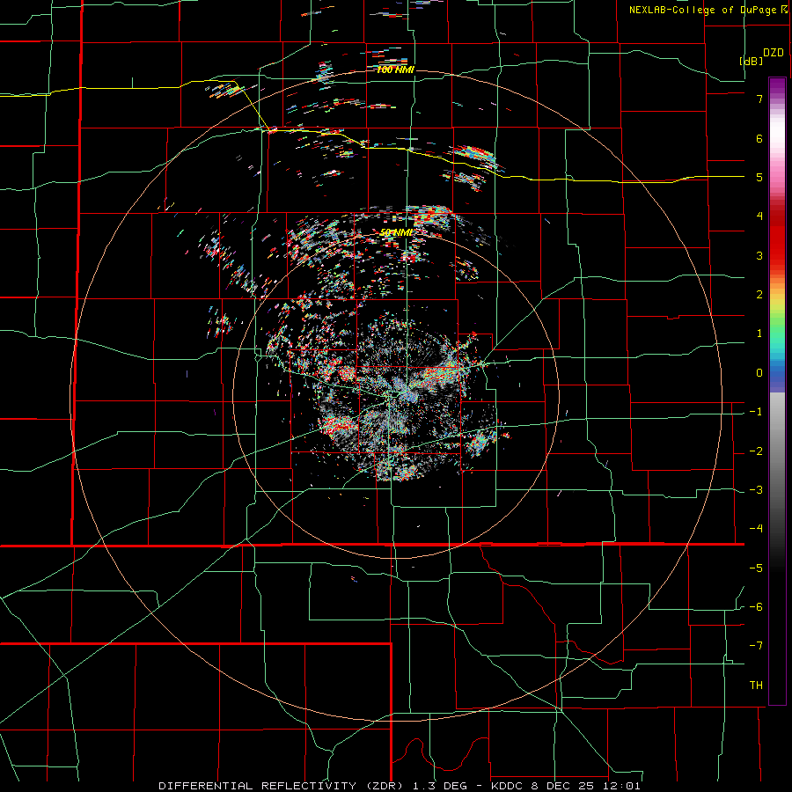Viewport: 792px width, 792px height.
Task: Click the TH threshold label on scale
Action: point(756,686)
